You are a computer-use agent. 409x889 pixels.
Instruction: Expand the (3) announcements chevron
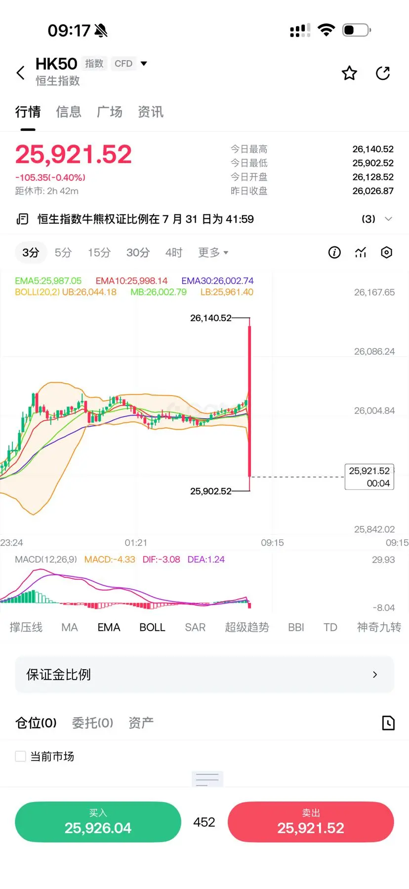388,219
